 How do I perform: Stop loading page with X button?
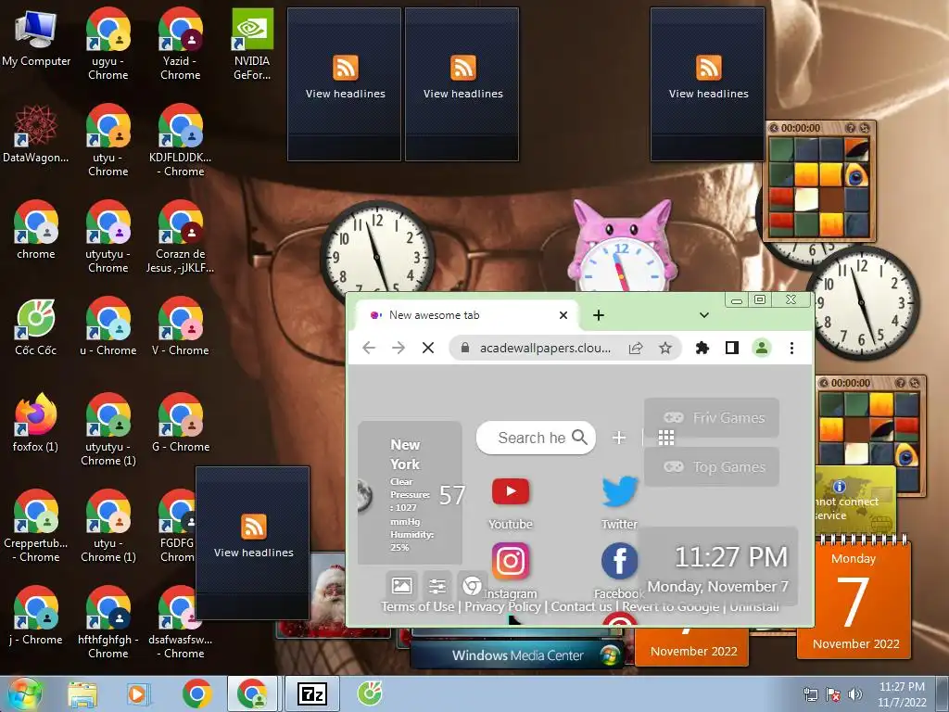428,349
